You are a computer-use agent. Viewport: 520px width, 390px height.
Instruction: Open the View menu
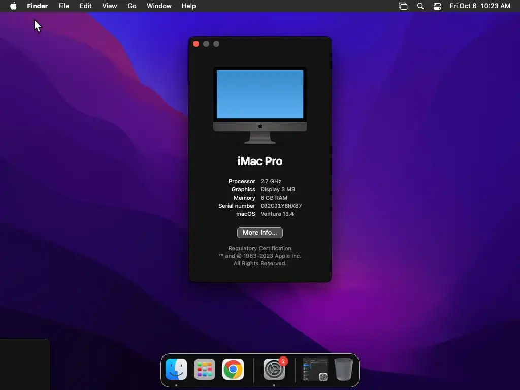coord(110,6)
